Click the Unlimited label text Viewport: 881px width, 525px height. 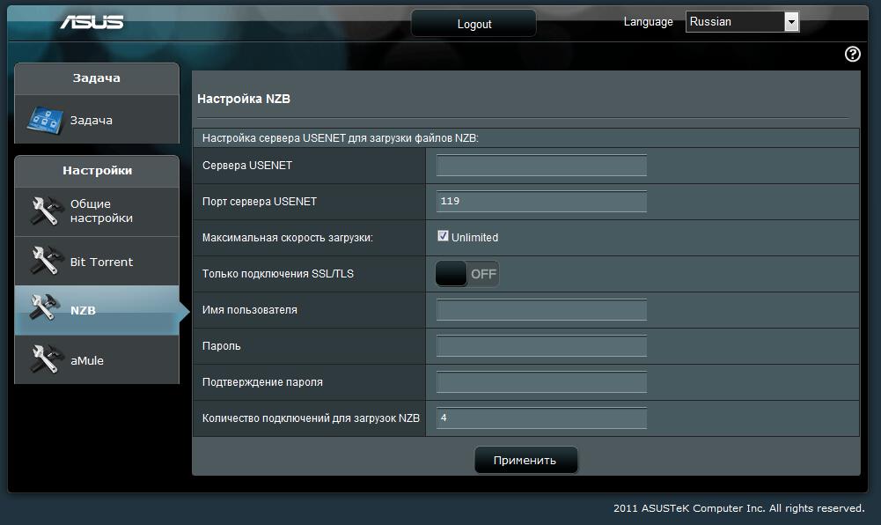[474, 238]
